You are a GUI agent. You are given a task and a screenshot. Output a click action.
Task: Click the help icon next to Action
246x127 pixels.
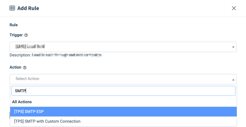click(x=25, y=67)
